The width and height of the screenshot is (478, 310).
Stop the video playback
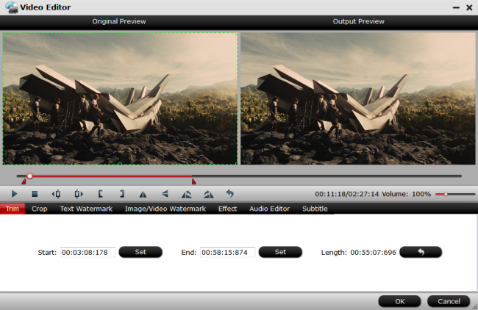pos(35,194)
